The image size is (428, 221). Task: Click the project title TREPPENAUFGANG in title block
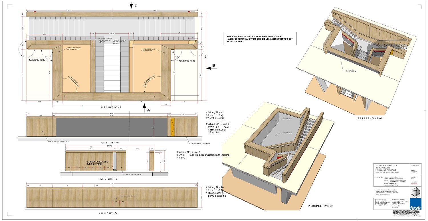click(382, 168)
